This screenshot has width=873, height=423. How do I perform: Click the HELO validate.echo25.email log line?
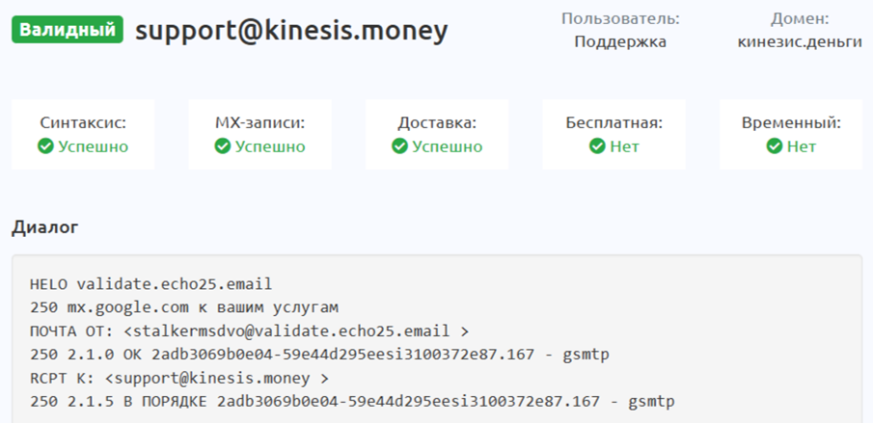tap(151, 284)
